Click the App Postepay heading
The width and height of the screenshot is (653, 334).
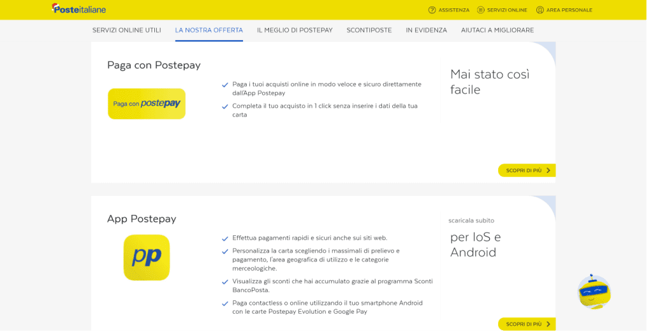pyautogui.click(x=142, y=219)
